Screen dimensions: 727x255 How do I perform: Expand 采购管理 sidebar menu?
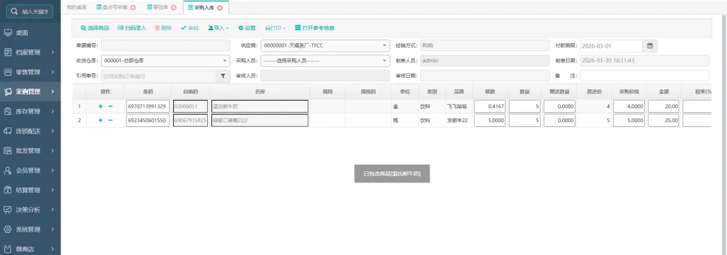pyautogui.click(x=30, y=91)
